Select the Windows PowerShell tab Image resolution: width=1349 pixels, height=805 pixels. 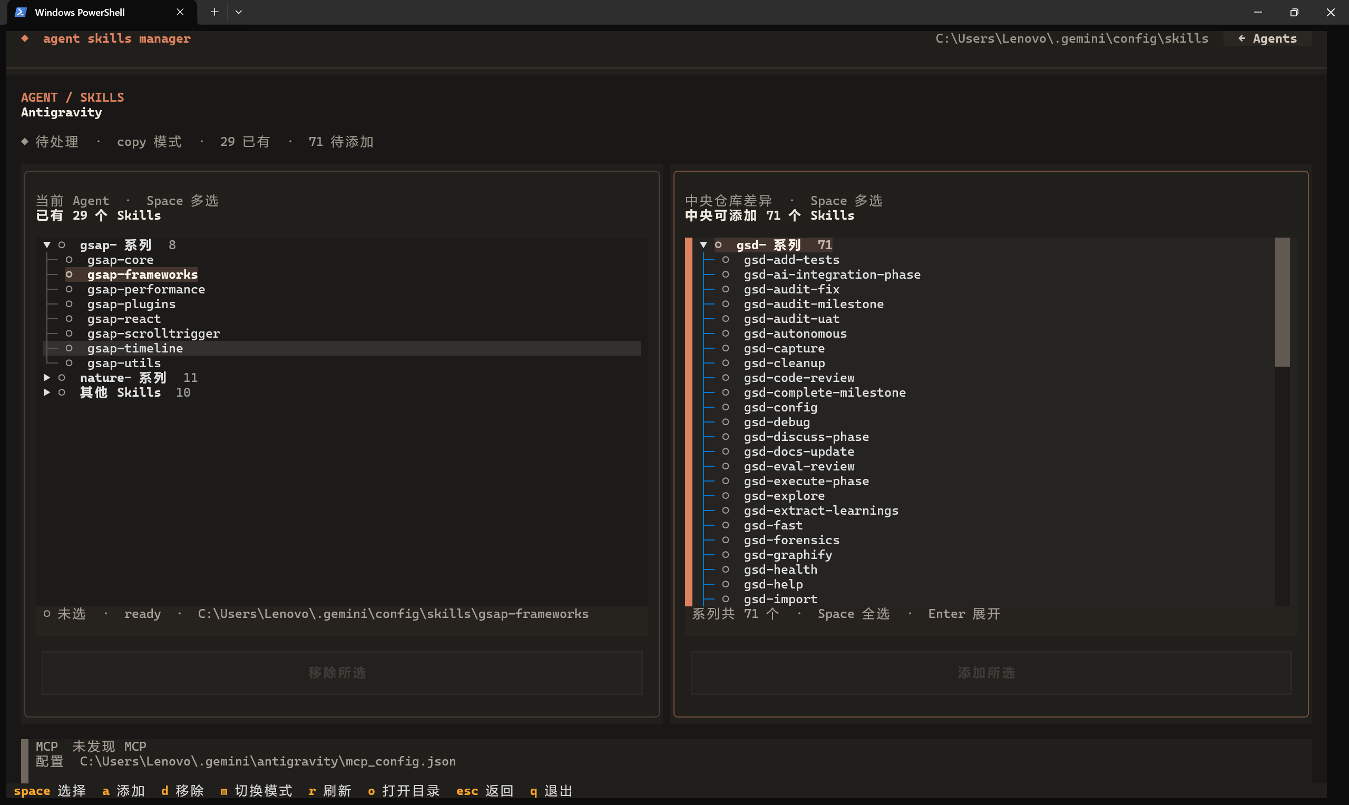[x=102, y=12]
